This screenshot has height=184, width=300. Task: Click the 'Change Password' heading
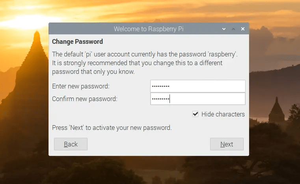(x=77, y=41)
